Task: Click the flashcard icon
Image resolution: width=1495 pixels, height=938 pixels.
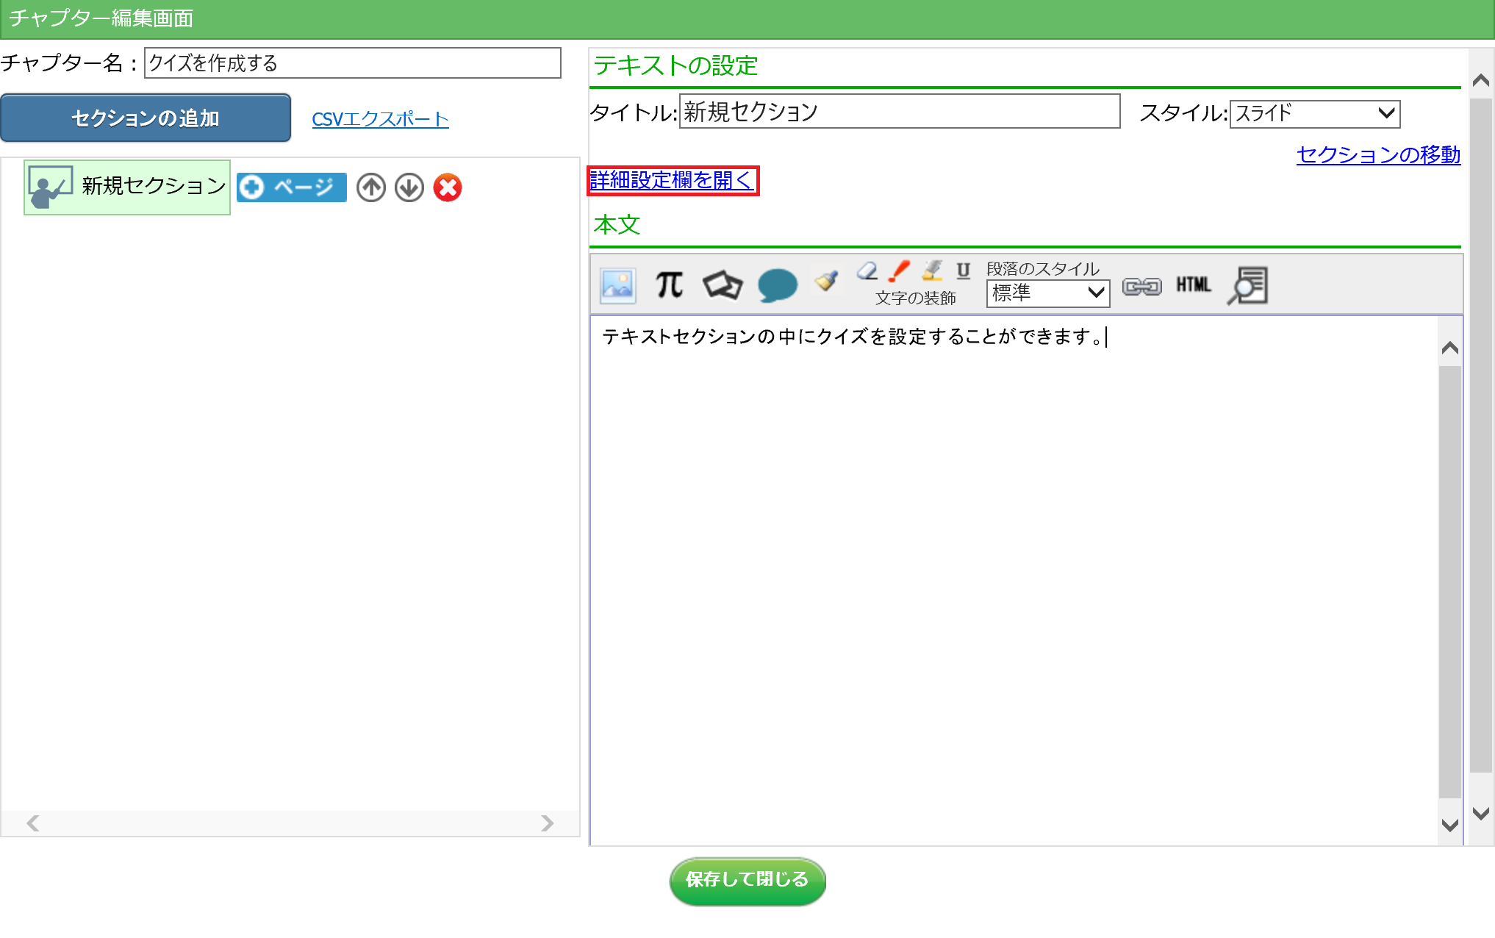Action: [x=722, y=285]
